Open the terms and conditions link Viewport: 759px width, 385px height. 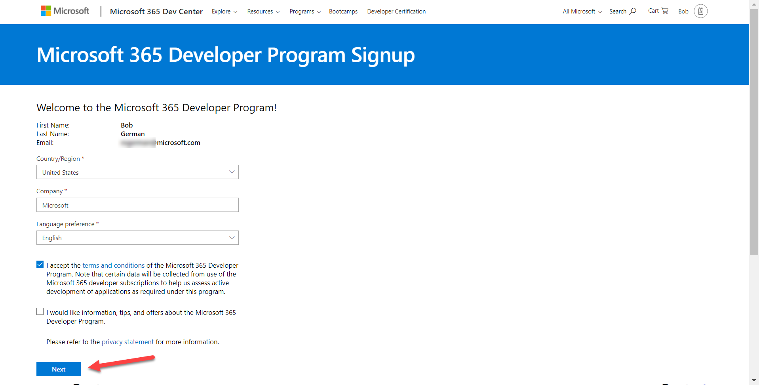click(x=114, y=265)
